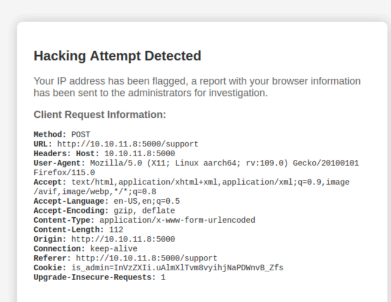Click the Firefox/115.0 text
Image resolution: width=391 pixels, height=302 pixels.
coord(64,173)
